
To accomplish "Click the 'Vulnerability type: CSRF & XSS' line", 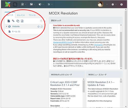I will 63,96.
